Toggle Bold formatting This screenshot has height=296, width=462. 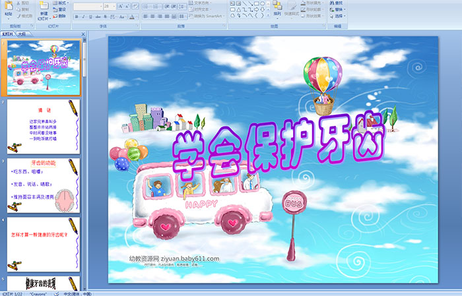[x=77, y=16]
